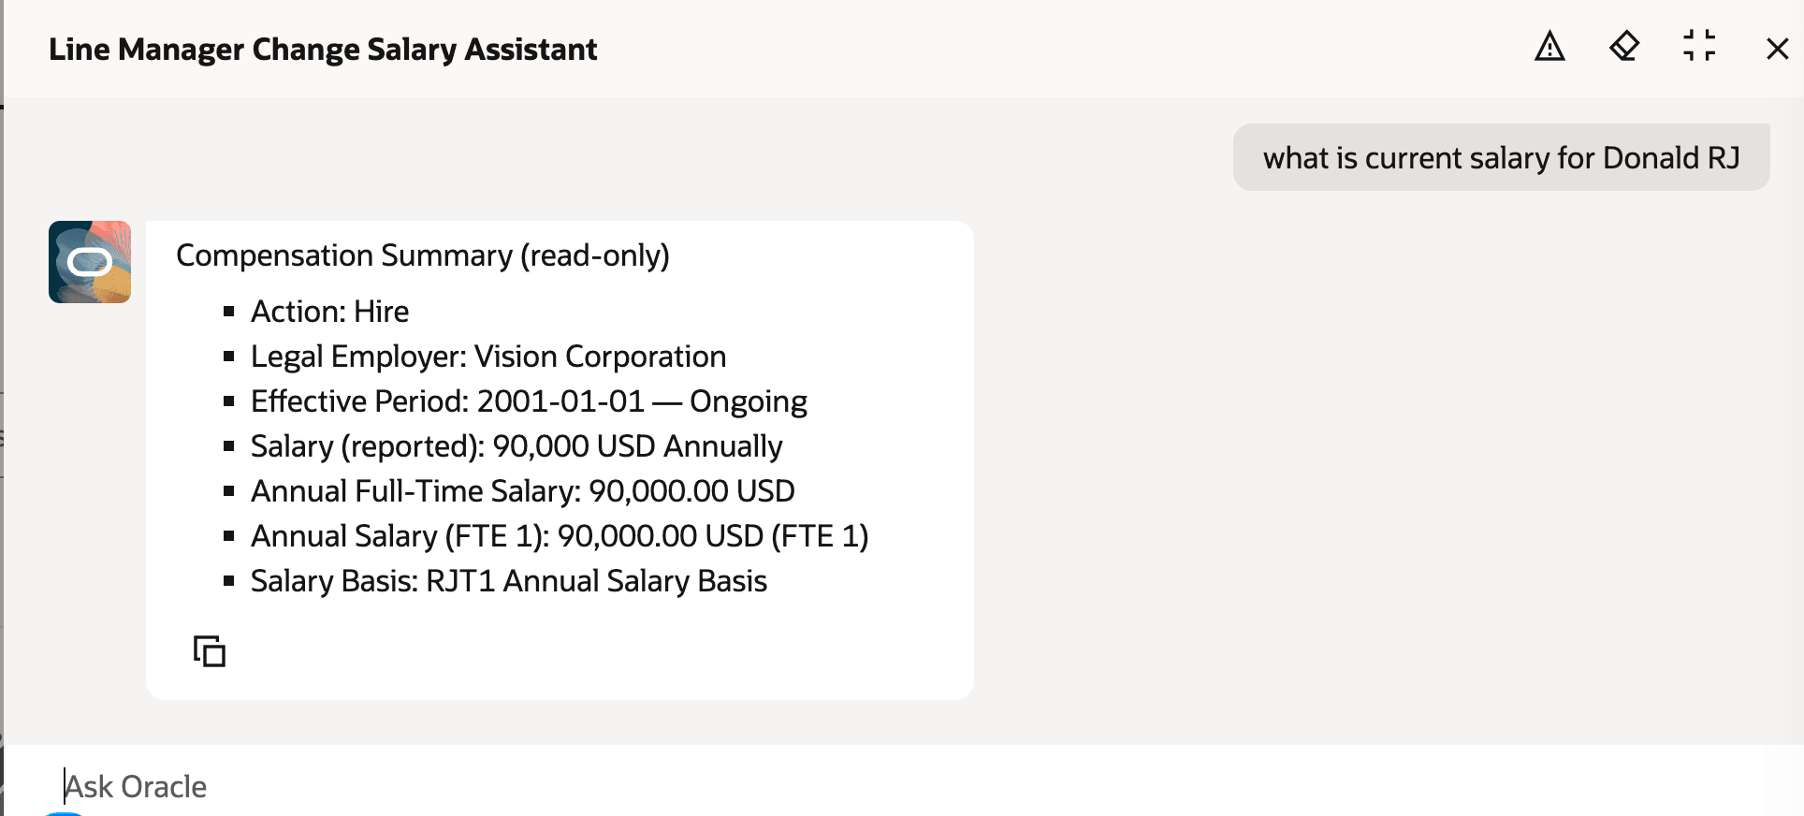
Task: Select the Salary (reported) 90,000 USD entry
Action: 516,445
